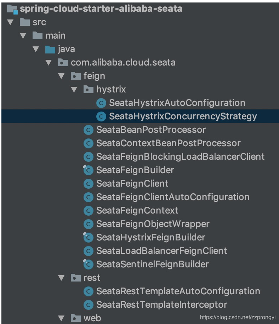The height and width of the screenshot is (324, 279).
Task: Click the SeataSentinelFeignBuilder class icon
Action: point(88,265)
